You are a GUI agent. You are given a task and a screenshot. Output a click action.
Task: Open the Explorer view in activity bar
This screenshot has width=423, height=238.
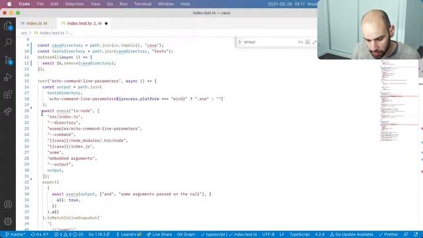[8, 26]
